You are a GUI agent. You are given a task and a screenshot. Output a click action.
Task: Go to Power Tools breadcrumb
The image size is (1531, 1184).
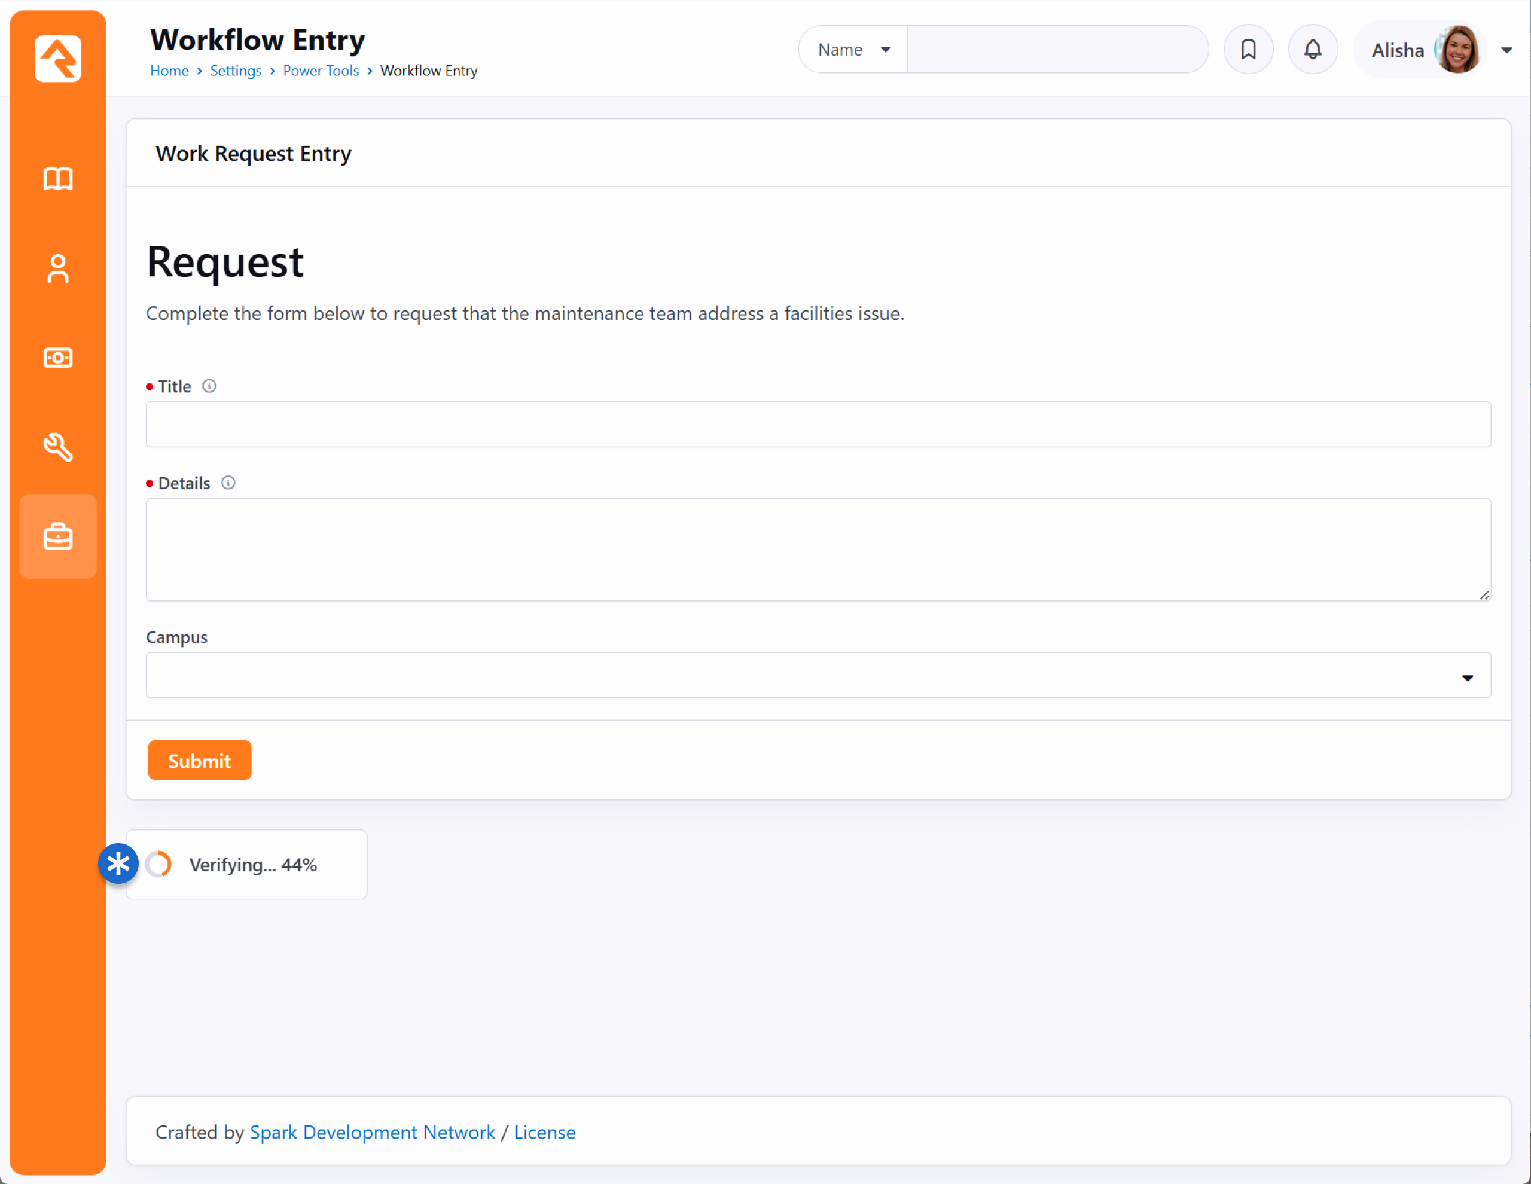click(x=321, y=71)
